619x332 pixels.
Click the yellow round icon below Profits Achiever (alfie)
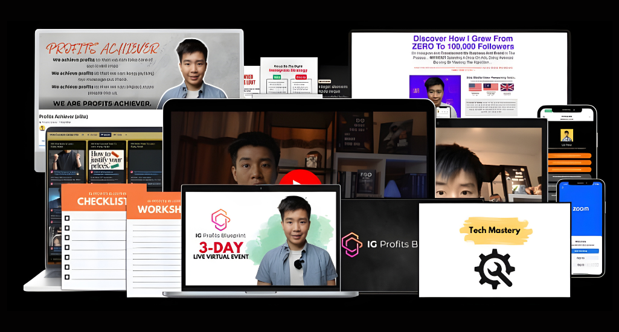coord(42,128)
